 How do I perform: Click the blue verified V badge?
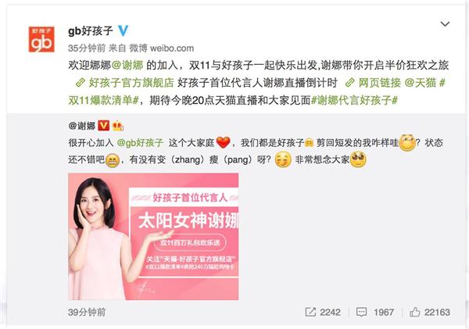pyautogui.click(x=123, y=30)
